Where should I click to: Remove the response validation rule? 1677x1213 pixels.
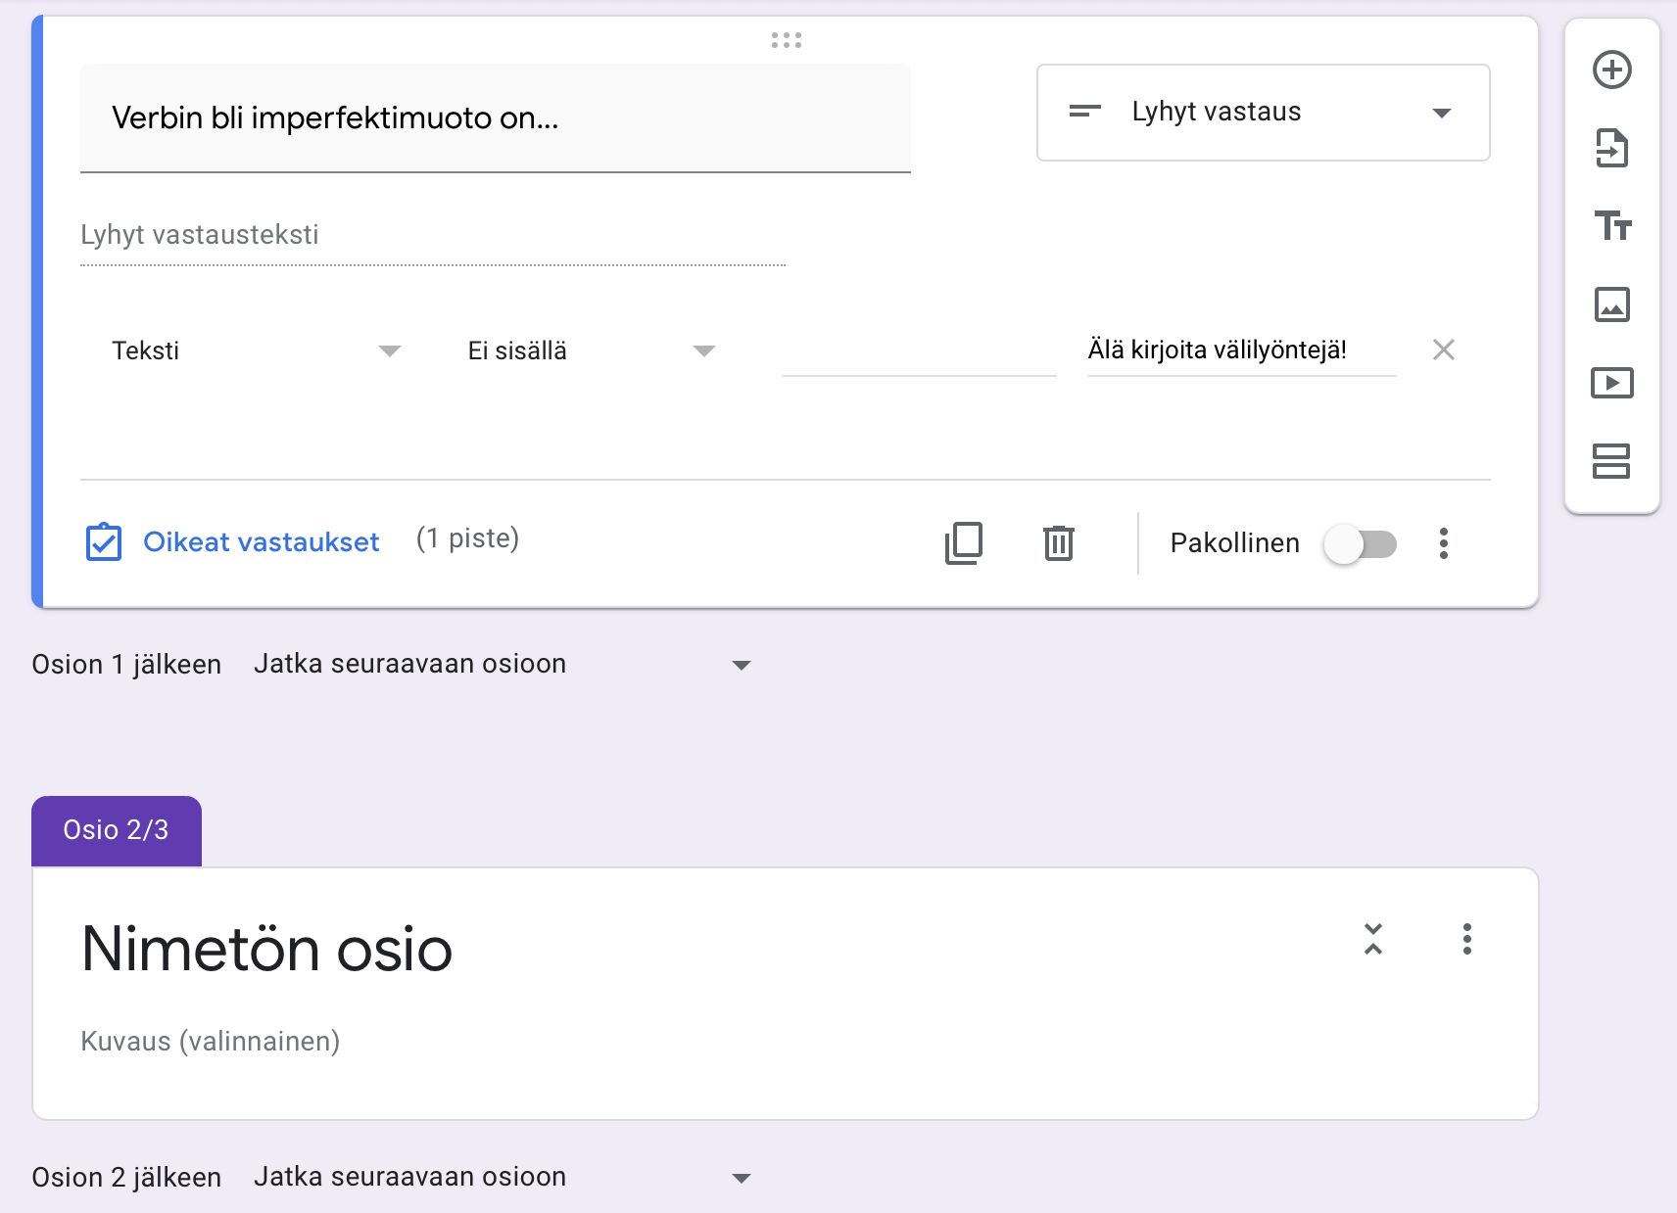[x=1443, y=350]
